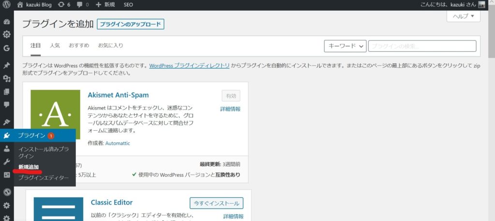The width and height of the screenshot is (495, 221).
Task: Switch to 注目 tab
Action: 36,45
